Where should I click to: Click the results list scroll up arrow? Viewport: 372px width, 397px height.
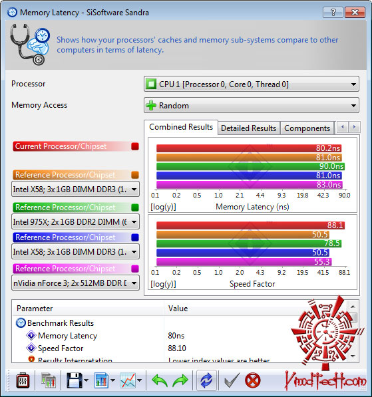click(x=353, y=307)
